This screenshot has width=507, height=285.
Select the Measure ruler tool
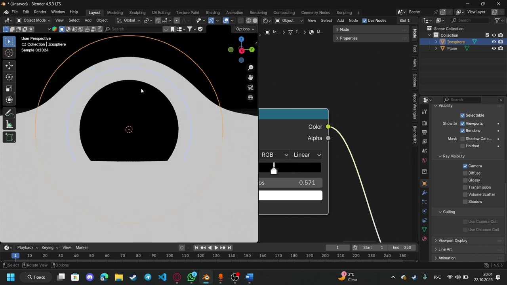9,125
